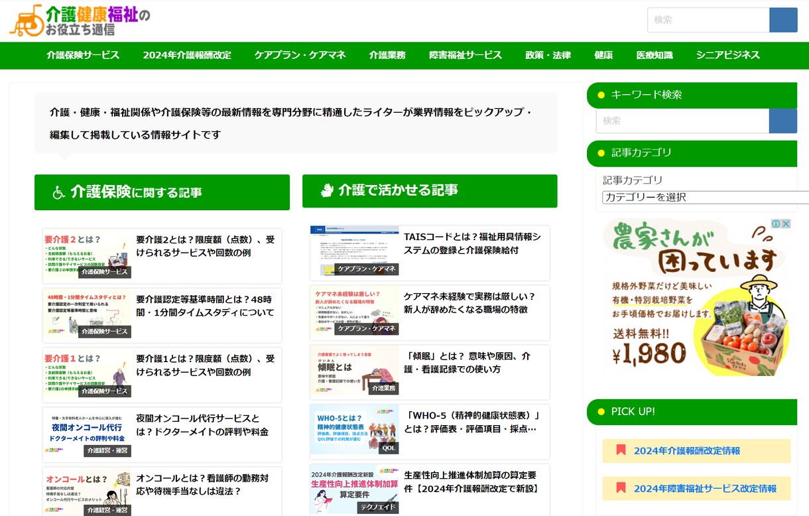Open the 介護で活かせる記事 green heading
809x516 pixels.
click(430, 191)
